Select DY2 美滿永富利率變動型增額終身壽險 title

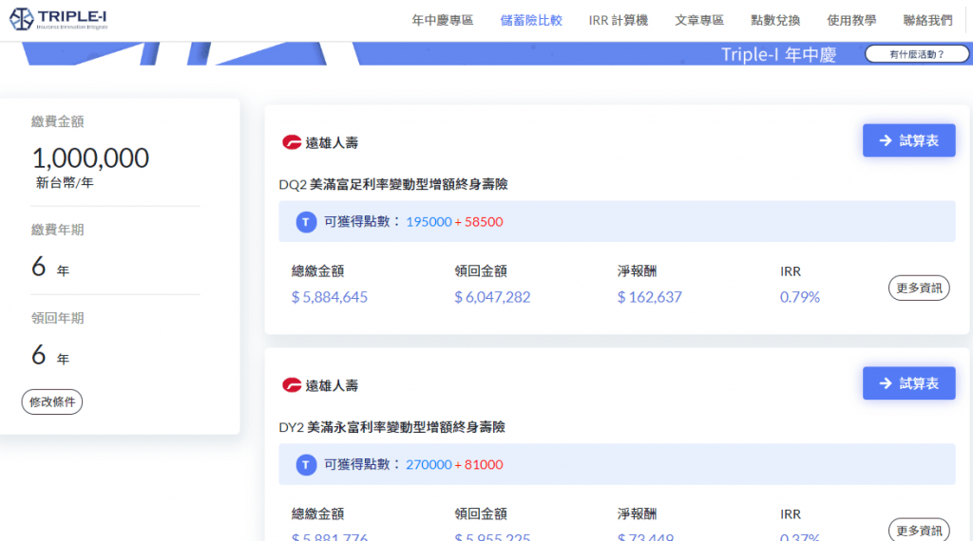392,427
